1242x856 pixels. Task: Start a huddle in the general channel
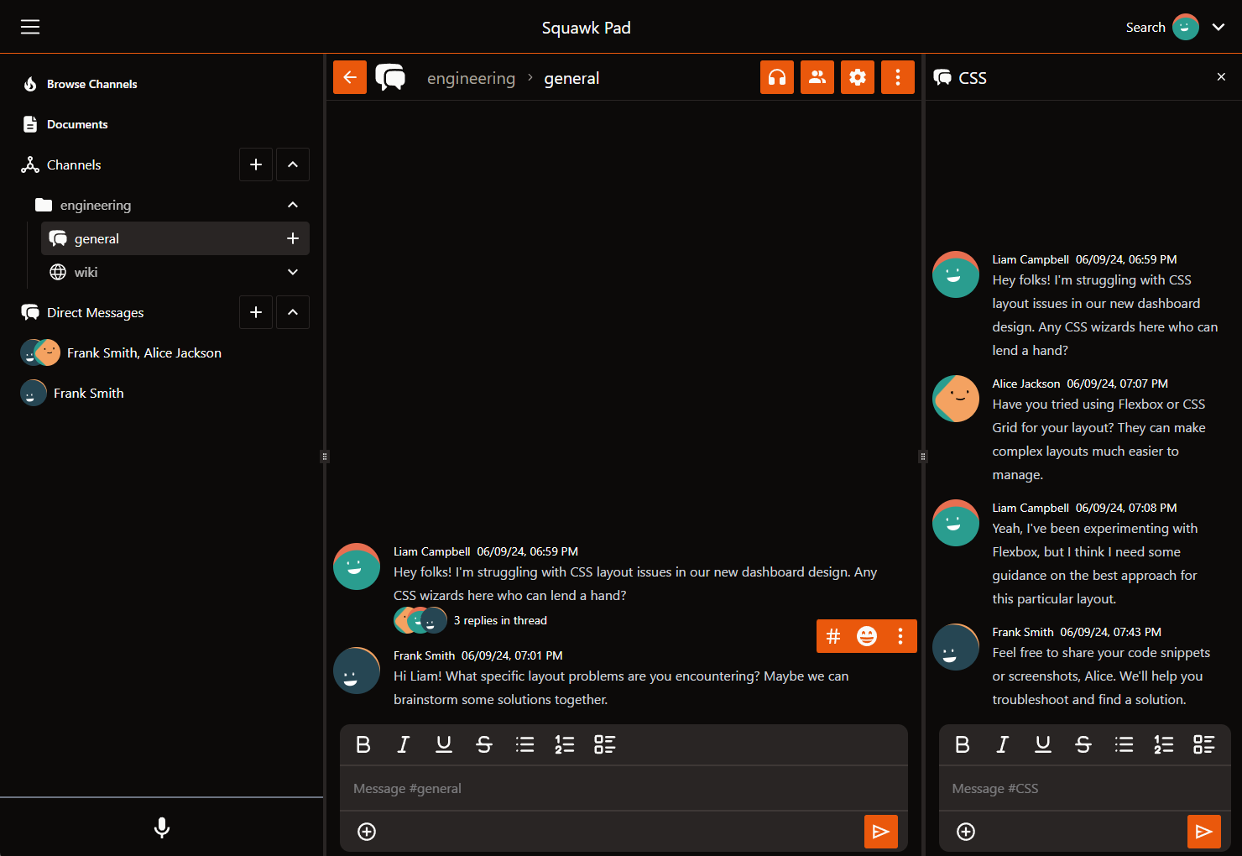pyautogui.click(x=776, y=76)
